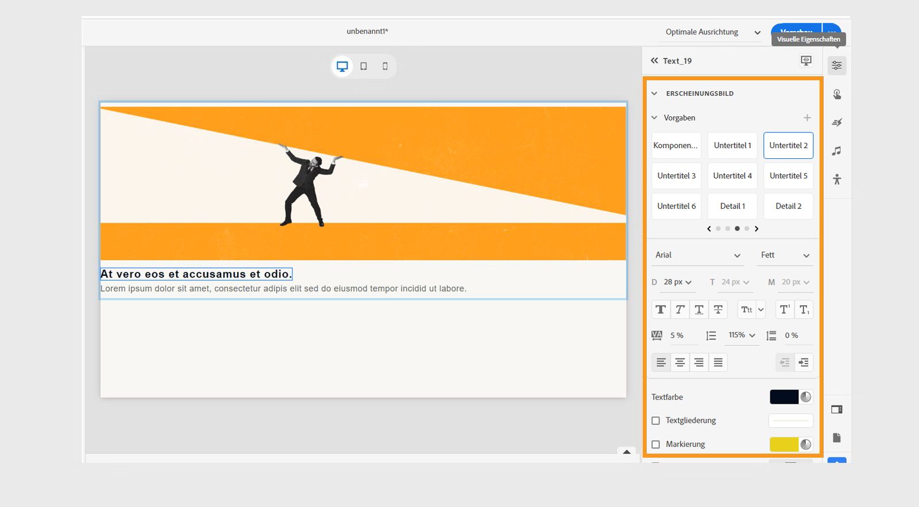The image size is (919, 507).
Task: Select the Untertitel 3 preset
Action: (x=676, y=176)
